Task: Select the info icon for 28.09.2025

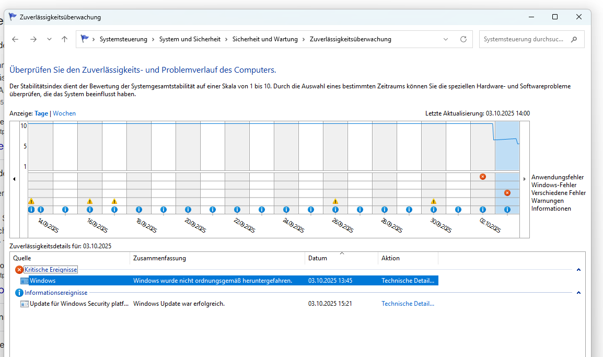Action: click(x=385, y=210)
